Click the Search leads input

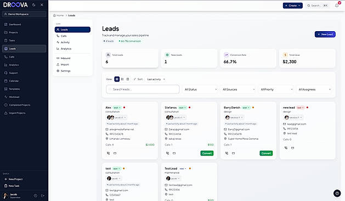point(143,90)
